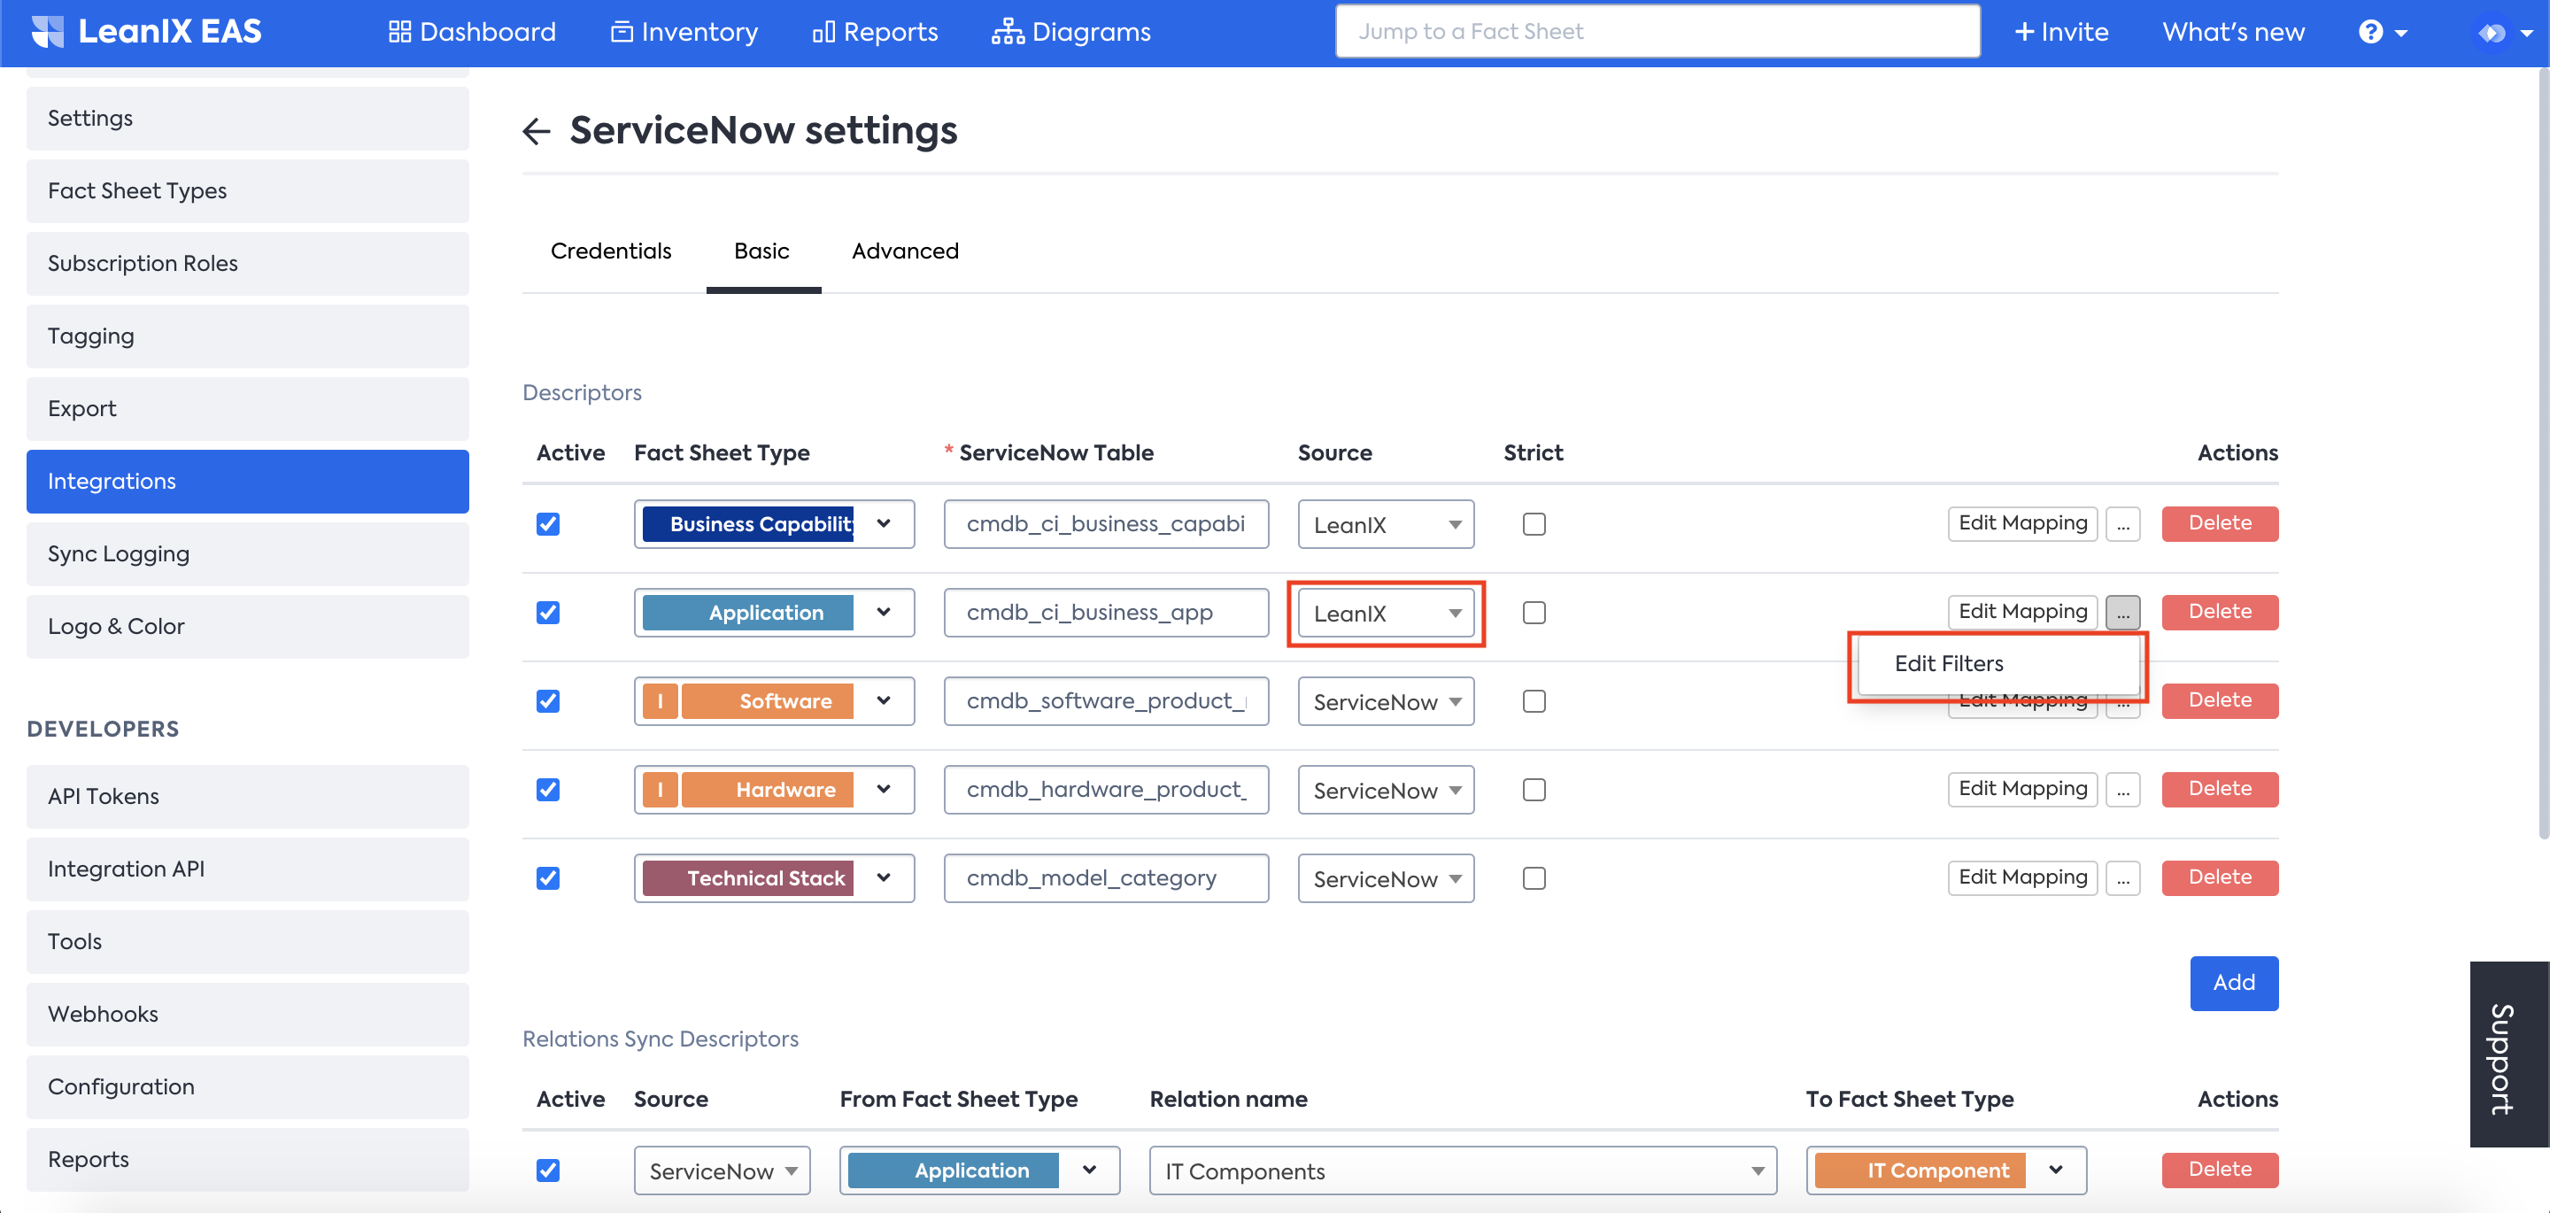Select the Basic tab
The width and height of the screenshot is (2550, 1213).
[761, 251]
